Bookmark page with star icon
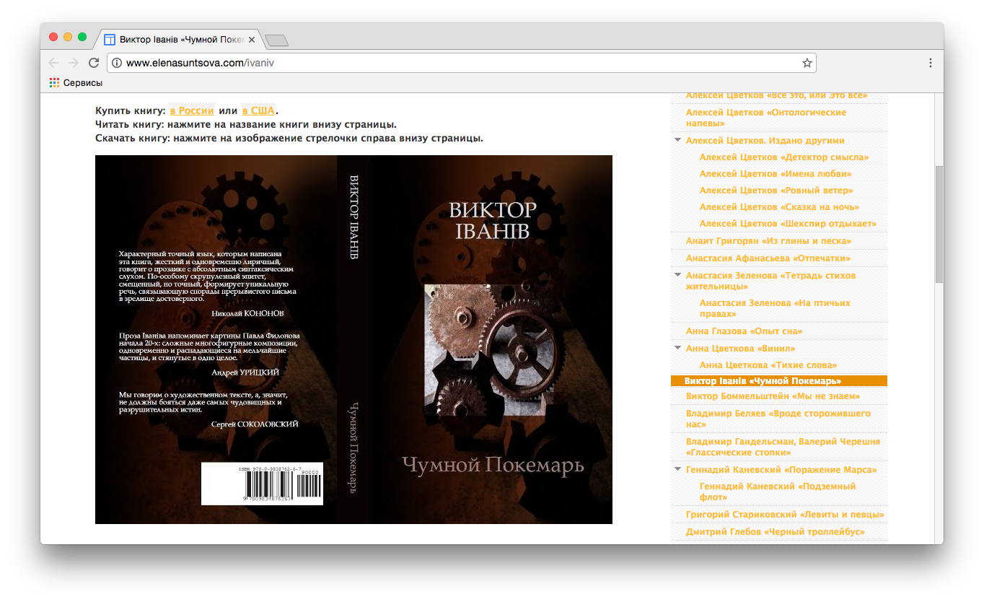The width and height of the screenshot is (984, 602). click(x=807, y=63)
